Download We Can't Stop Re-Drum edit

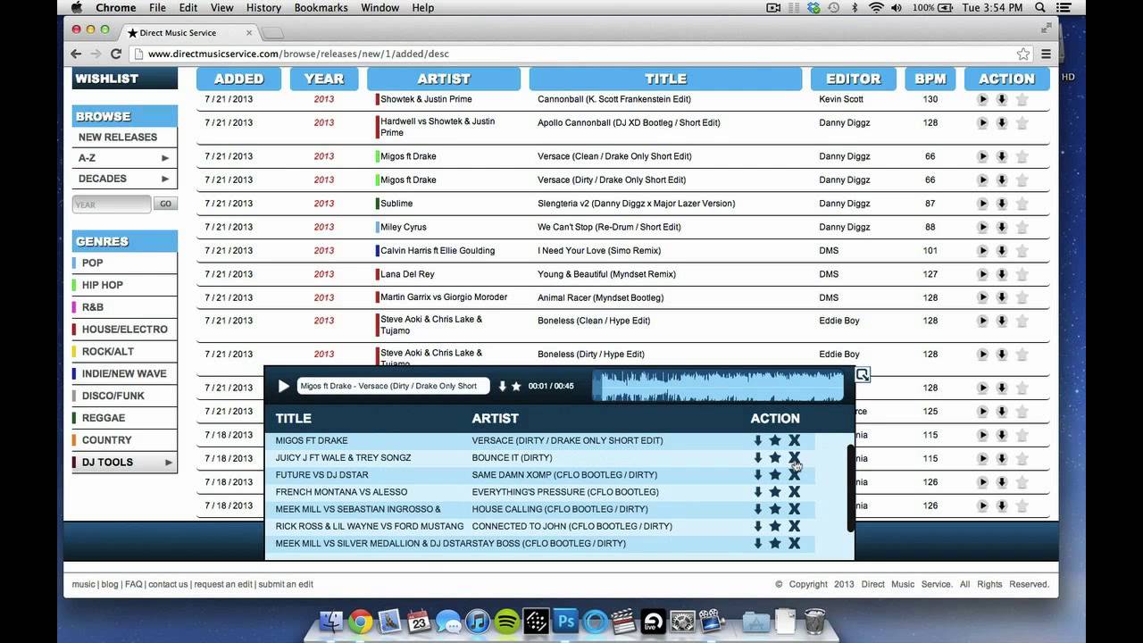(1002, 227)
